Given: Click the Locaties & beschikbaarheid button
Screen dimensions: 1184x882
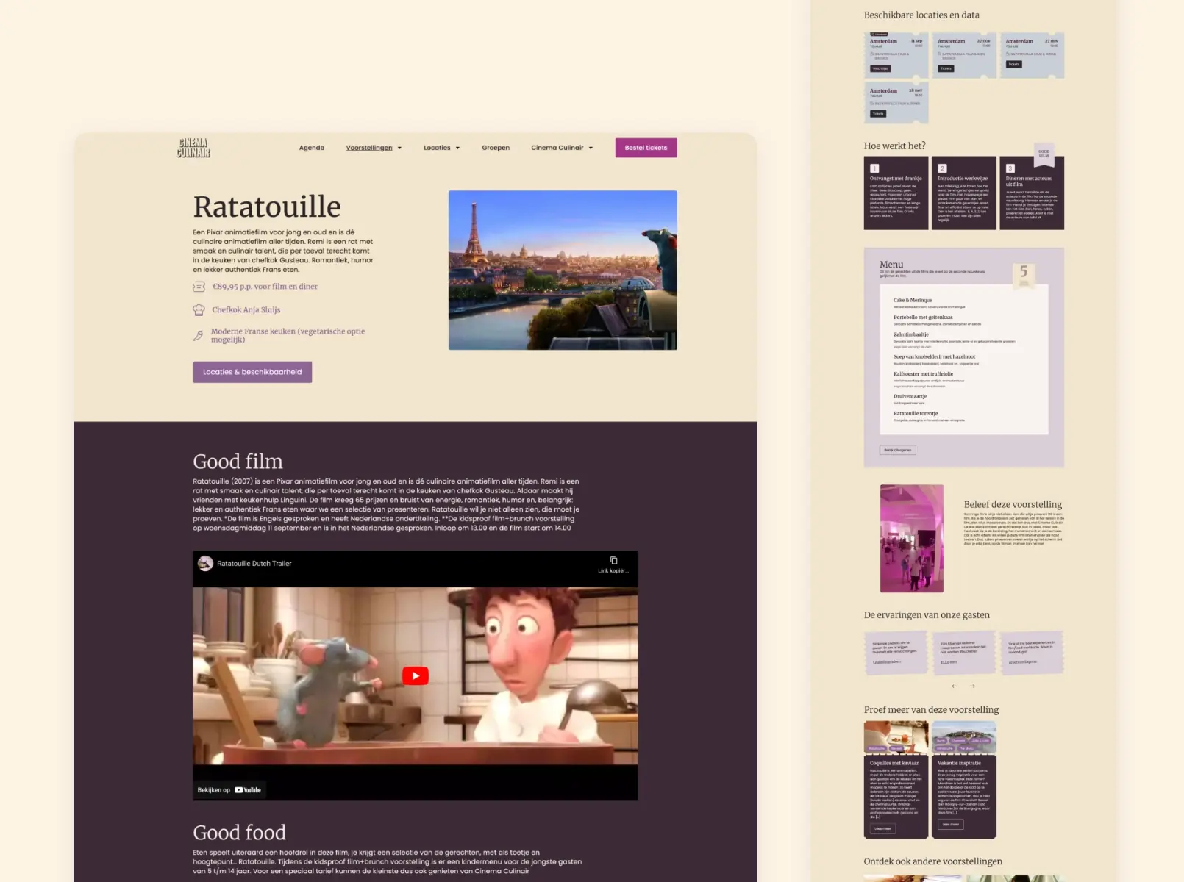Looking at the screenshot, I should click(x=252, y=372).
